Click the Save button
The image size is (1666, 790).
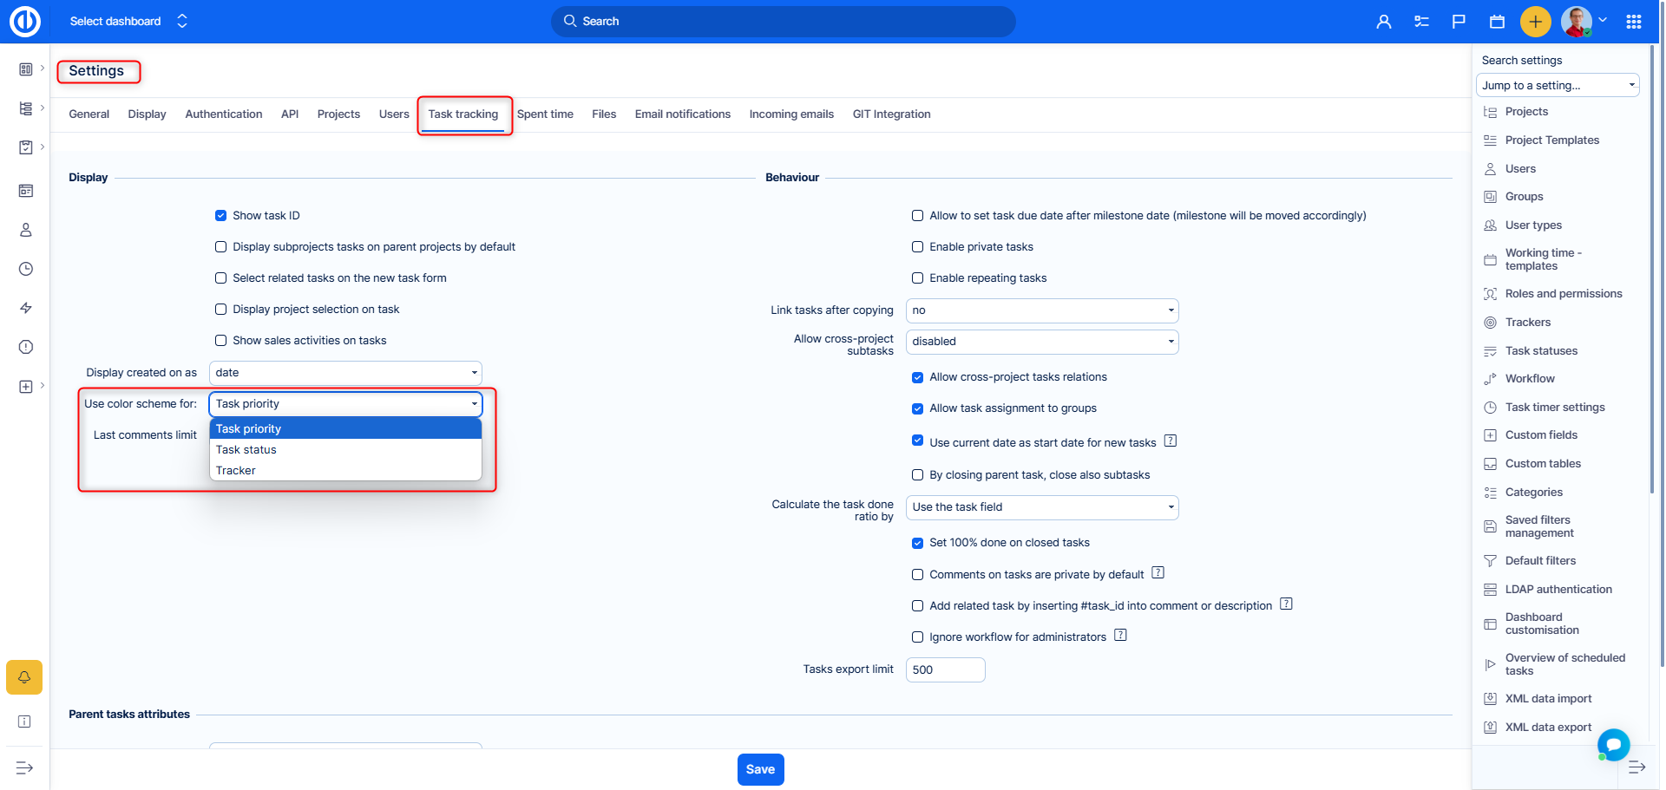[760, 769]
